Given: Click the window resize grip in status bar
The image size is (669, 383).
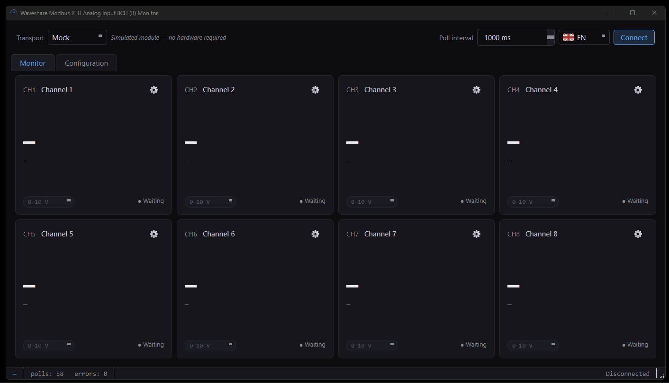Looking at the screenshot, I should click(662, 376).
